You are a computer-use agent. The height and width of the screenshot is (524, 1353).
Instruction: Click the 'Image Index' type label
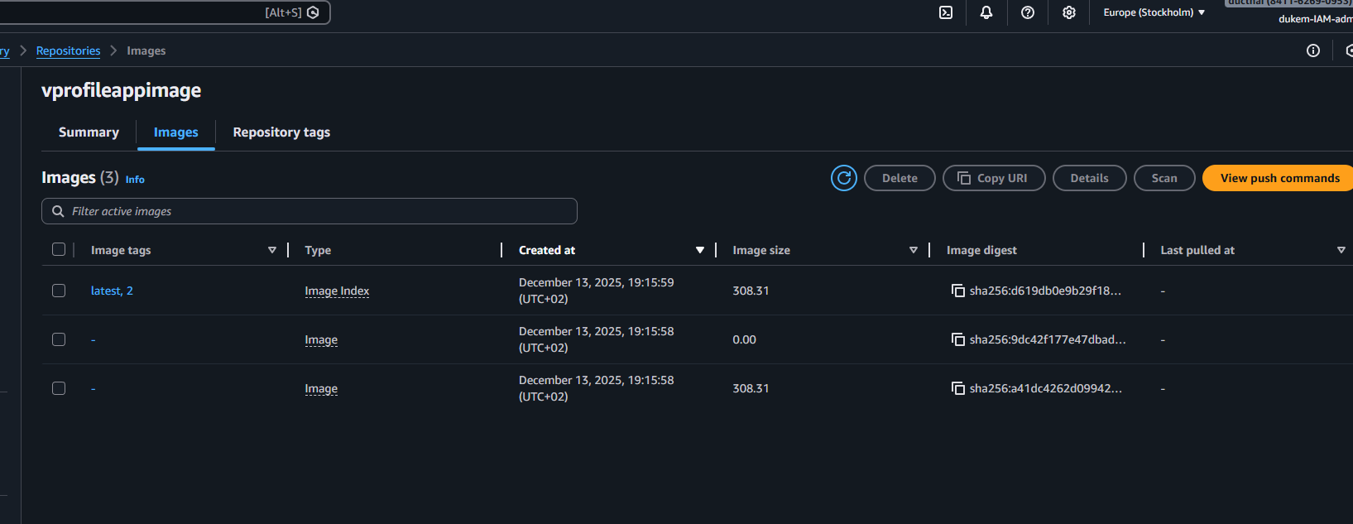click(x=337, y=291)
